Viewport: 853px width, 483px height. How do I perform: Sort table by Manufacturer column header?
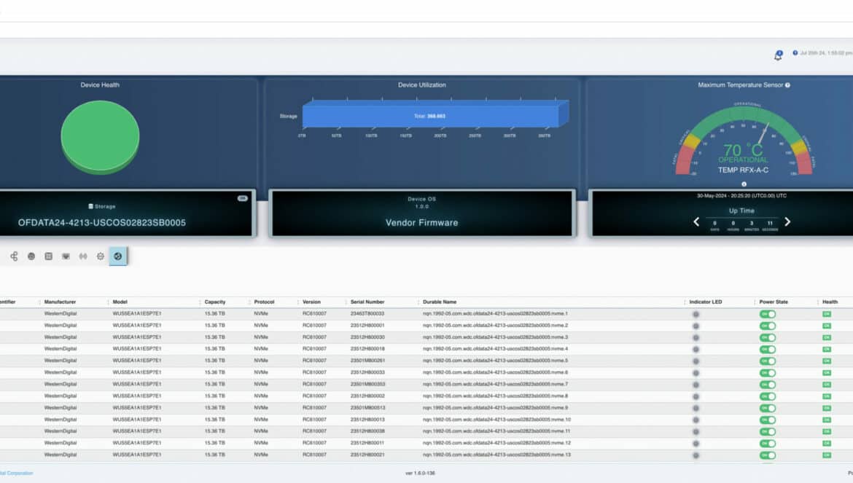coord(60,302)
